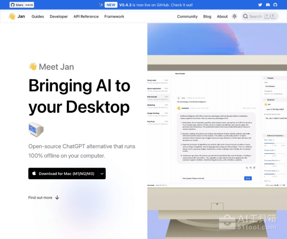Go to the Community page
Screen dimensions: 287x239
(187, 16)
